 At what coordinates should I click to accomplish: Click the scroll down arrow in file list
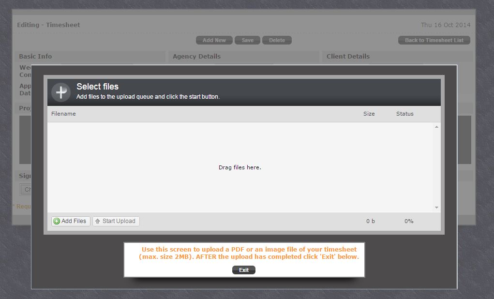(x=436, y=208)
